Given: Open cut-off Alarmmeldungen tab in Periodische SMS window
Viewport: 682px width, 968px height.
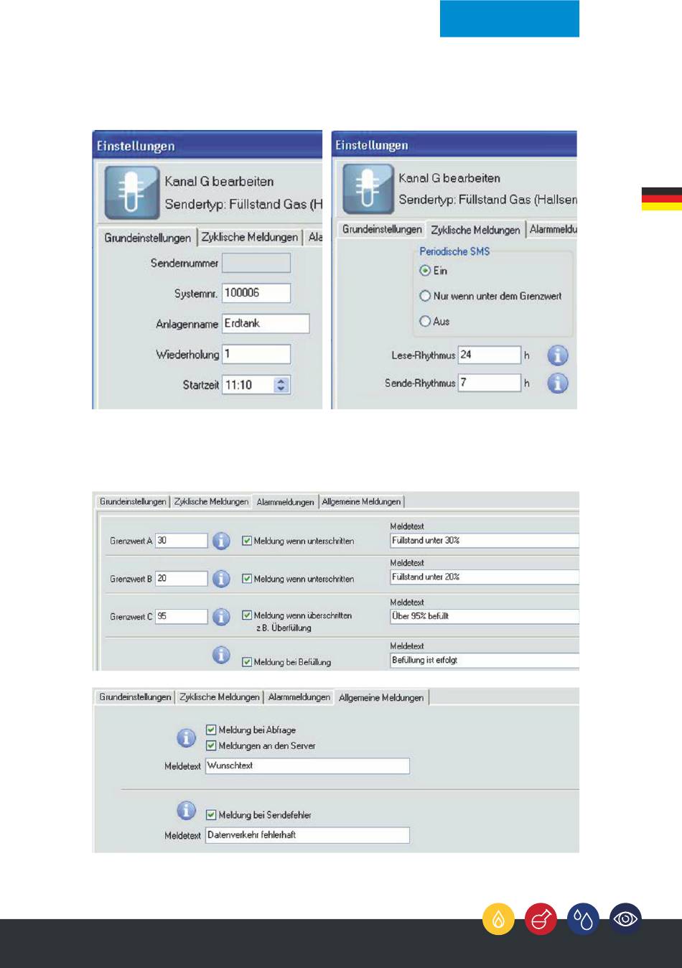Looking at the screenshot, I should click(x=553, y=229).
